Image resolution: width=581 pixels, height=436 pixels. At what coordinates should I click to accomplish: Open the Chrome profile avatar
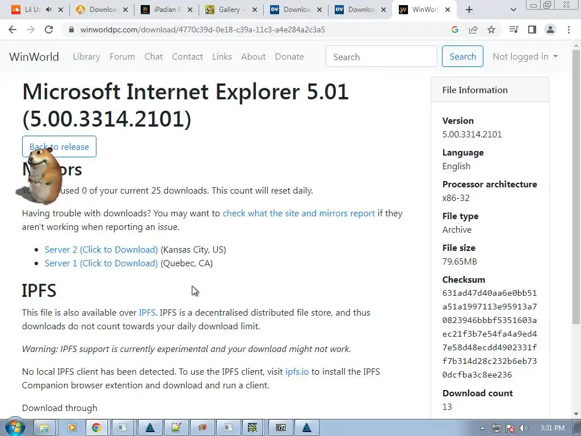coord(550,30)
